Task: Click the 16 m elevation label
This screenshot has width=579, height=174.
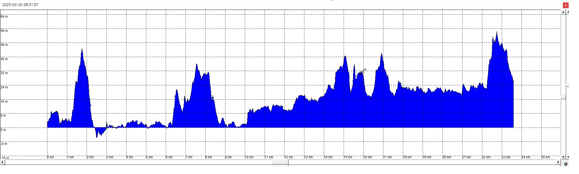Action: click(x=4, y=101)
